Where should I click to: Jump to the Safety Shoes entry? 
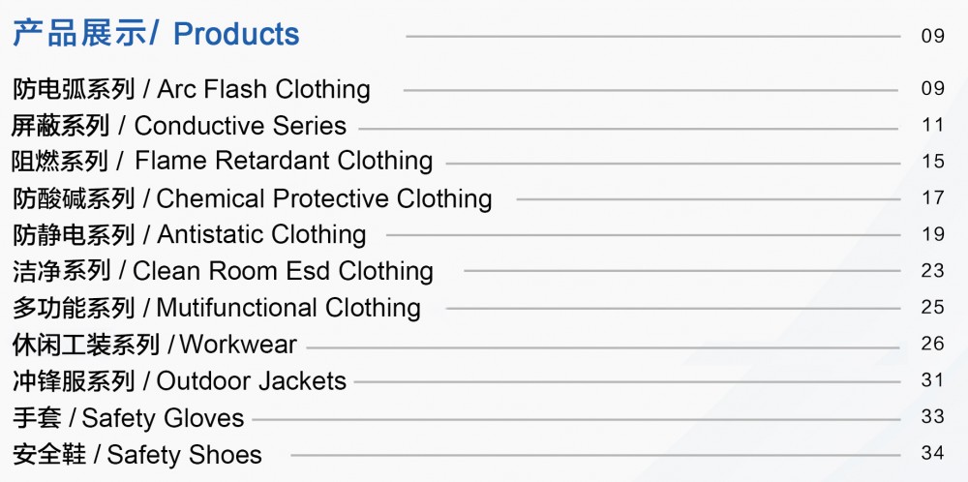(136, 455)
